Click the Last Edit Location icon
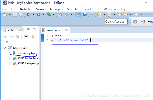The height and width of the screenshot is (100, 153). (x=120, y=15)
